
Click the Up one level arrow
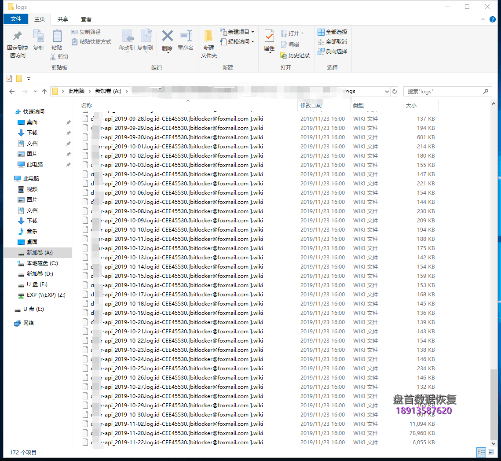[x=44, y=92]
